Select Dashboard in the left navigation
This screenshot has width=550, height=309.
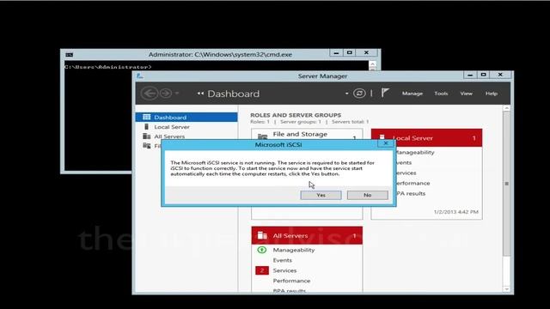[x=186, y=118]
